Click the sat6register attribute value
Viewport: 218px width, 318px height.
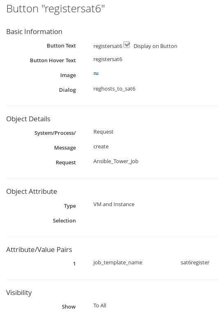195,262
